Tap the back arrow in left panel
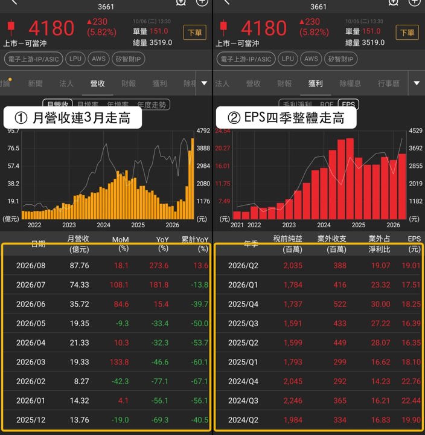Image resolution: width=425 pixels, height=435 pixels. [14, 2]
